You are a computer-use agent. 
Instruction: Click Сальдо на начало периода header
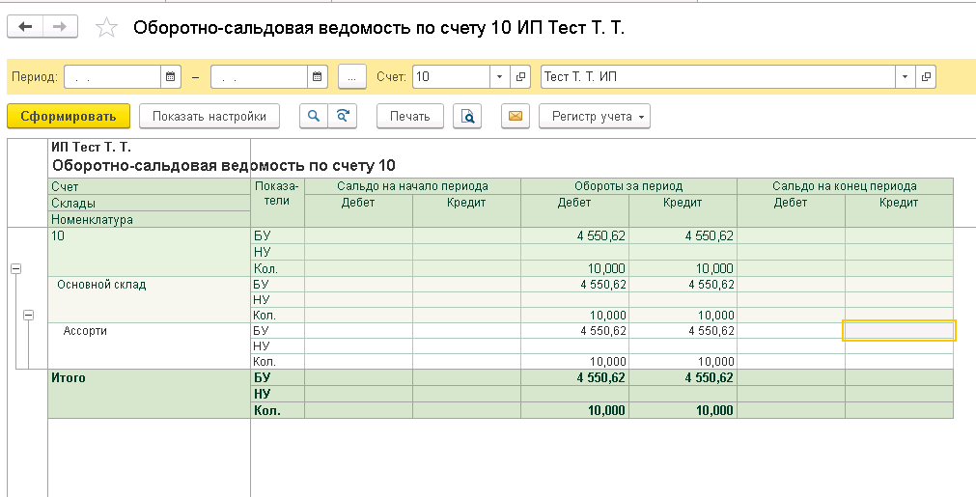[412, 186]
